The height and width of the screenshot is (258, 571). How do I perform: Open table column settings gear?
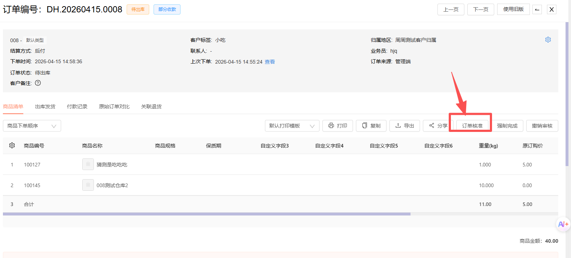tap(12, 145)
